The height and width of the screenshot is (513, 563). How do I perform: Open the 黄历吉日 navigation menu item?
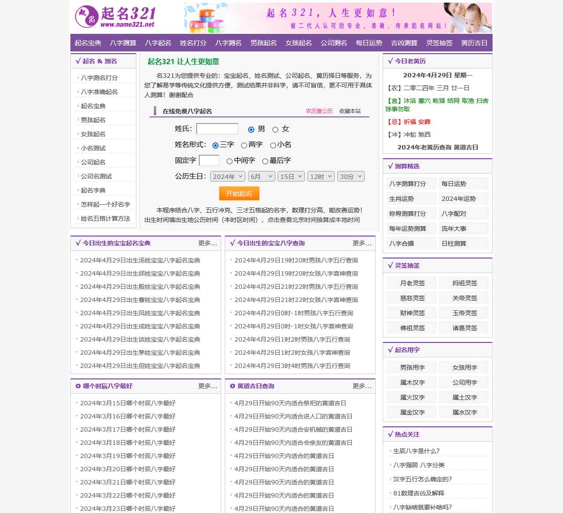(474, 43)
